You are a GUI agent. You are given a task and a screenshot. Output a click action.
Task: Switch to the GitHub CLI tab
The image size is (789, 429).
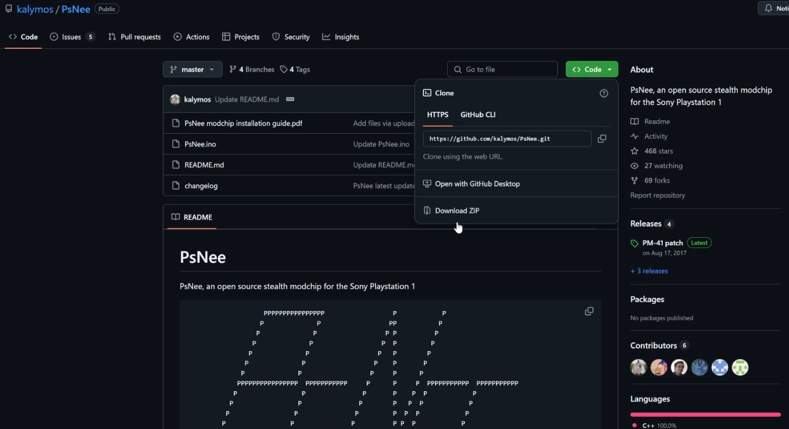coord(478,115)
